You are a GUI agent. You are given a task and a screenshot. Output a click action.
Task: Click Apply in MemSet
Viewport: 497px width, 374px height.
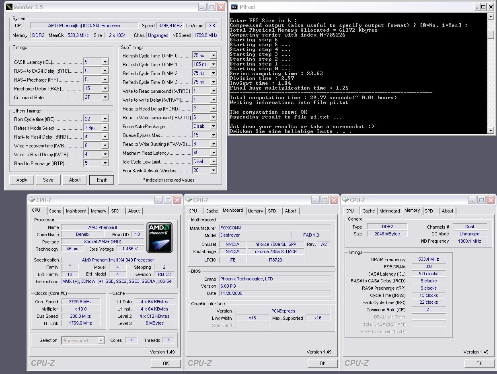(x=22, y=180)
